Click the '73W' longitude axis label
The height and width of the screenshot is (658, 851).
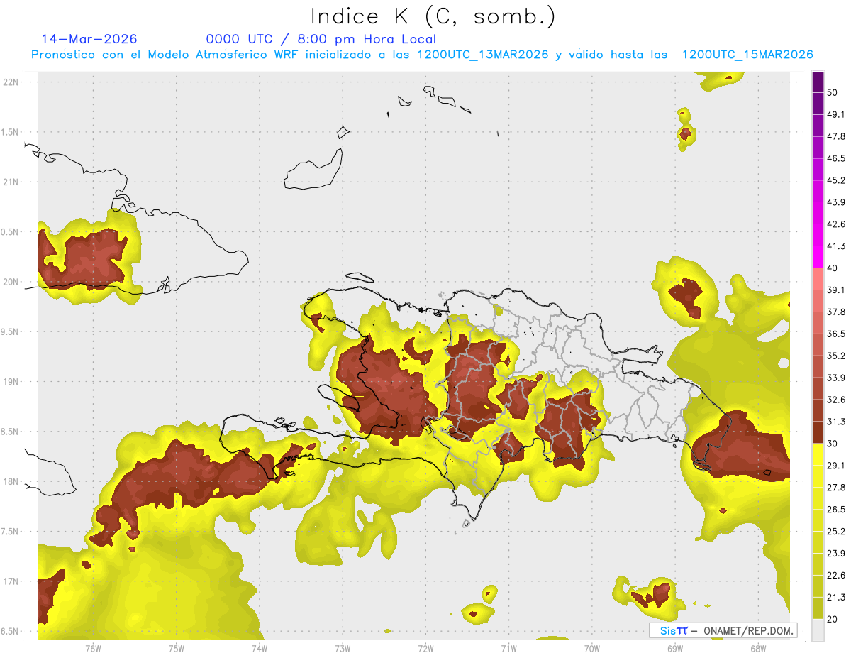coord(342,649)
